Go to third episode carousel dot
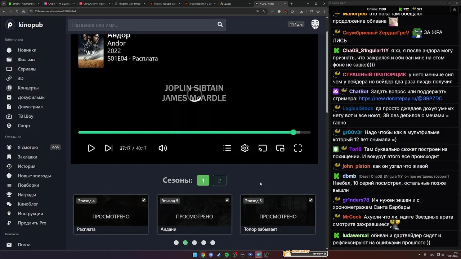The image size is (461, 259). pos(194,243)
